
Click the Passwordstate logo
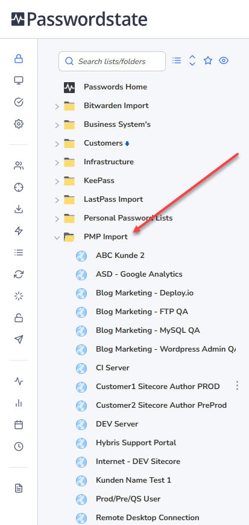pyautogui.click(x=79, y=19)
